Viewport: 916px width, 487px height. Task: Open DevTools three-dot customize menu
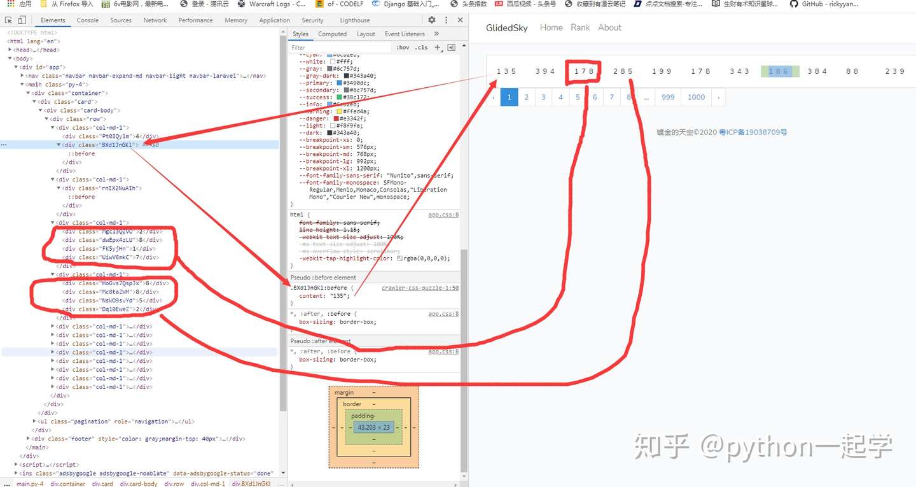446,20
